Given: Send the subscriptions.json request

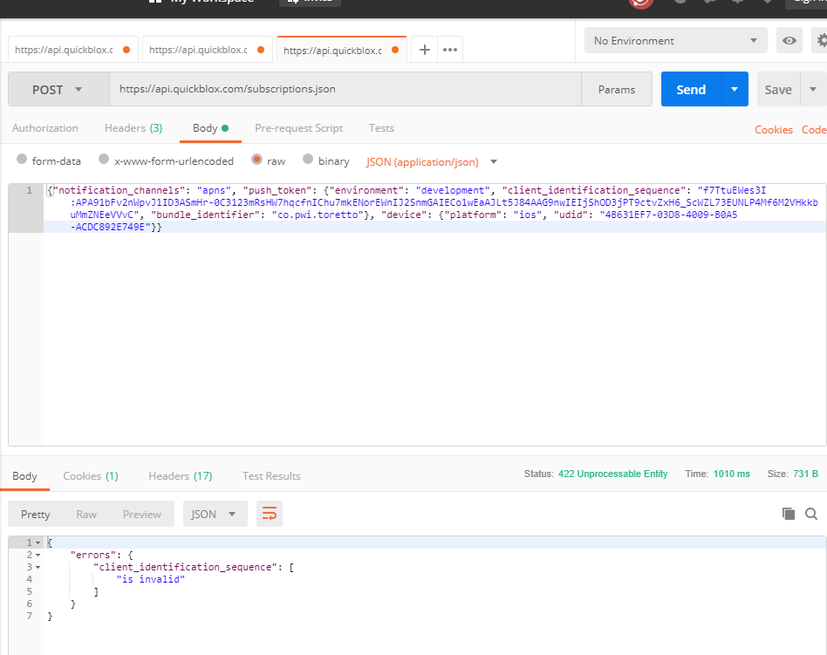Looking at the screenshot, I should [690, 88].
